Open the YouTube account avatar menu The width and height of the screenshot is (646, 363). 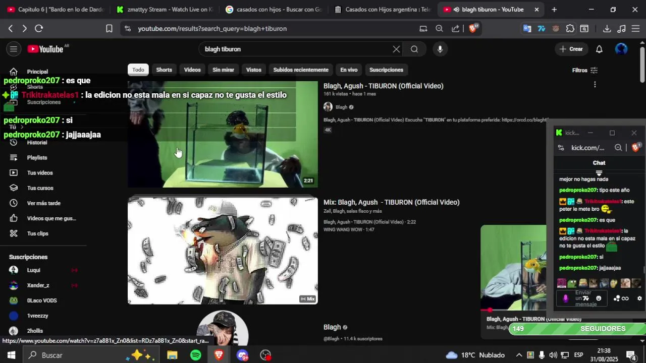(x=621, y=49)
